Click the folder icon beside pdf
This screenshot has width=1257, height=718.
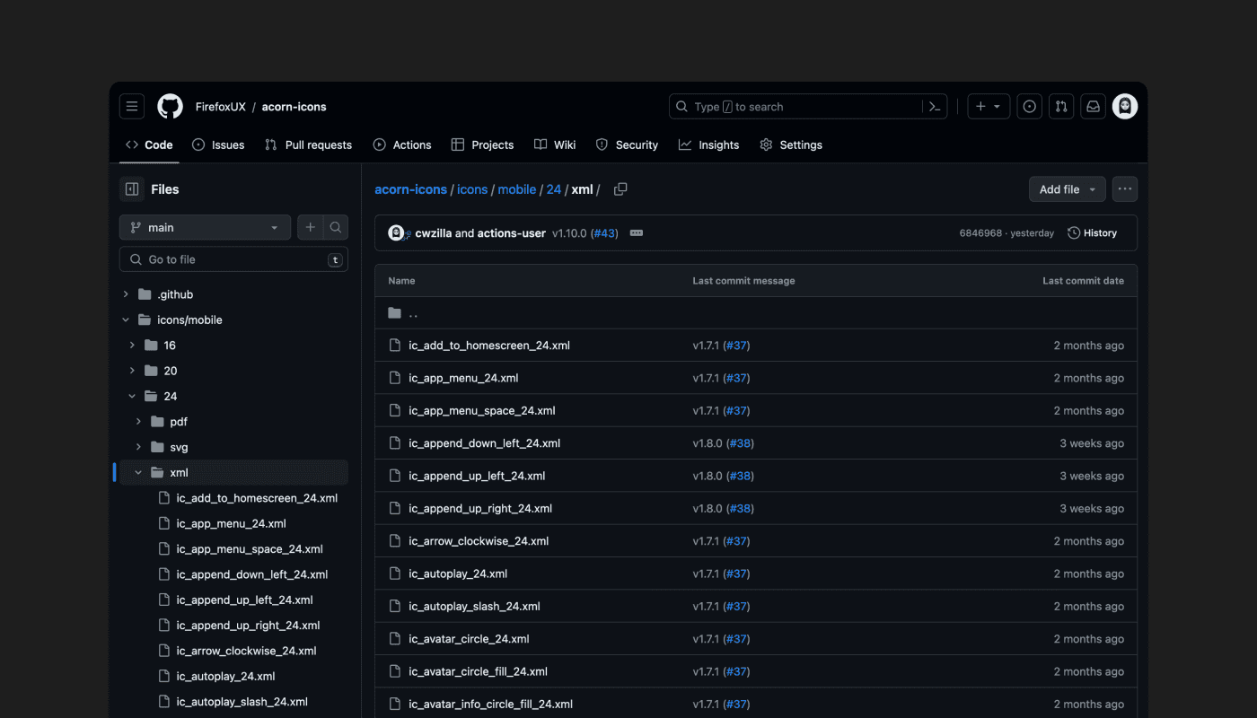[157, 422]
